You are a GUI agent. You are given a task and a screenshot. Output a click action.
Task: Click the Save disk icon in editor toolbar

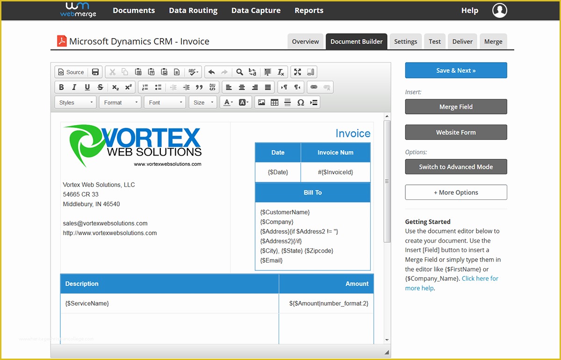click(x=95, y=72)
